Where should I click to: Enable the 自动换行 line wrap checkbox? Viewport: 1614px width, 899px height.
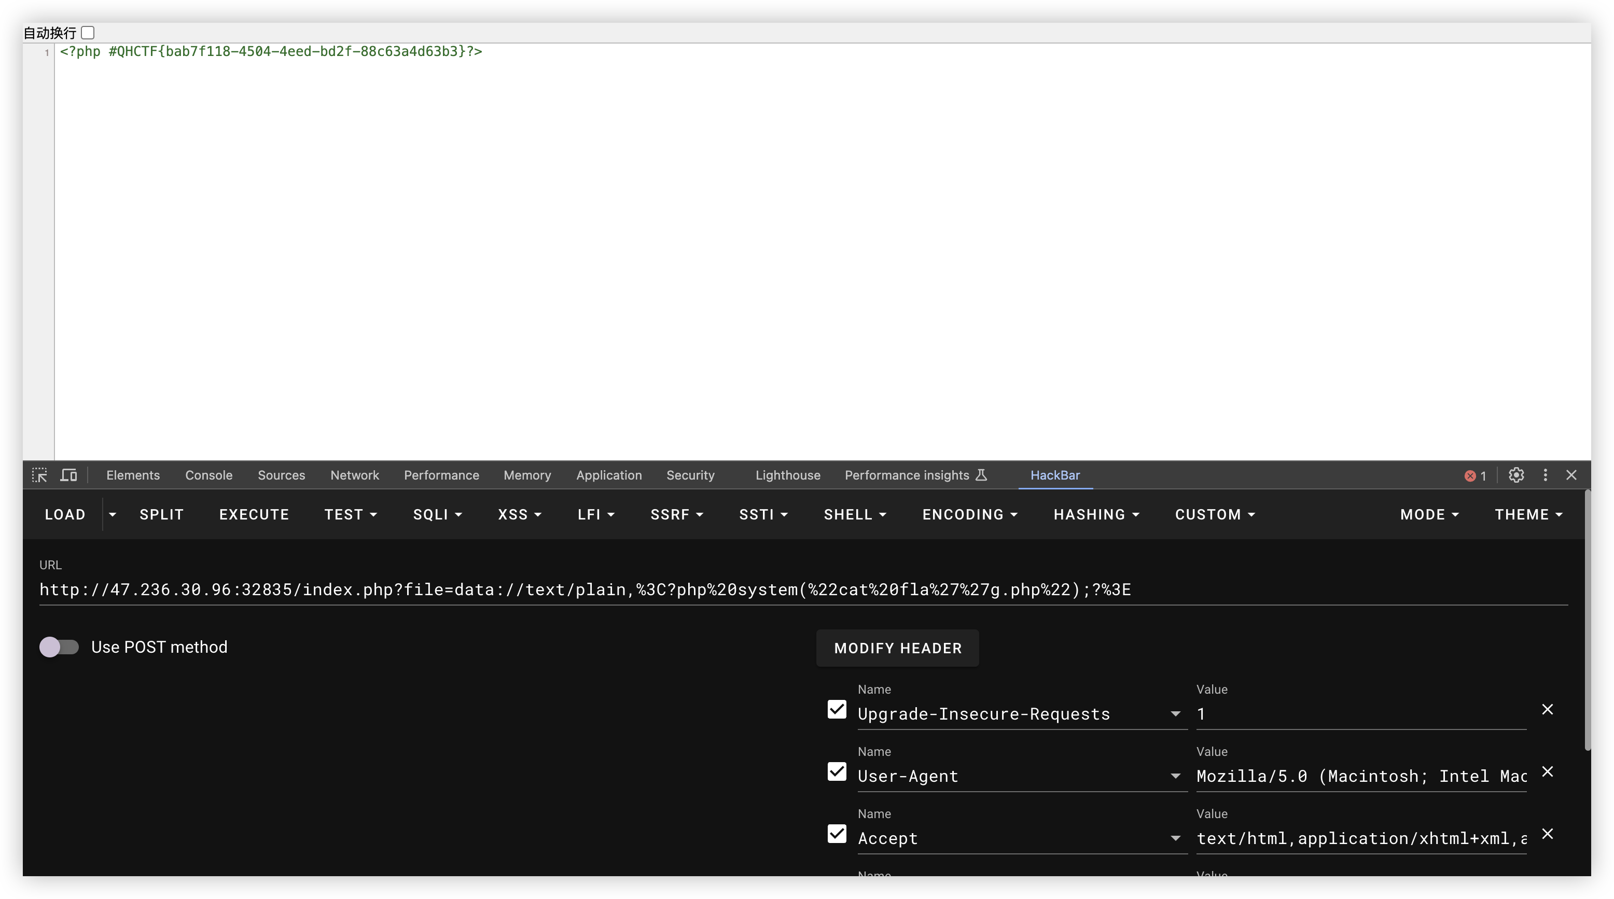88,33
